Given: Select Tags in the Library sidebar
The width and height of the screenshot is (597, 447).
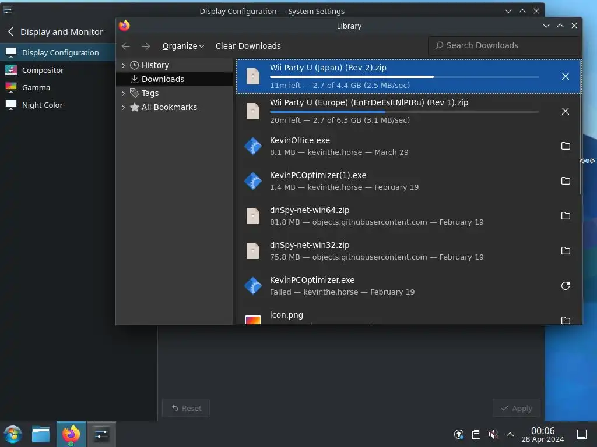Looking at the screenshot, I should 174,93.
